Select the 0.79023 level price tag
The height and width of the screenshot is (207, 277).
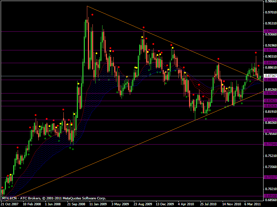(271, 131)
